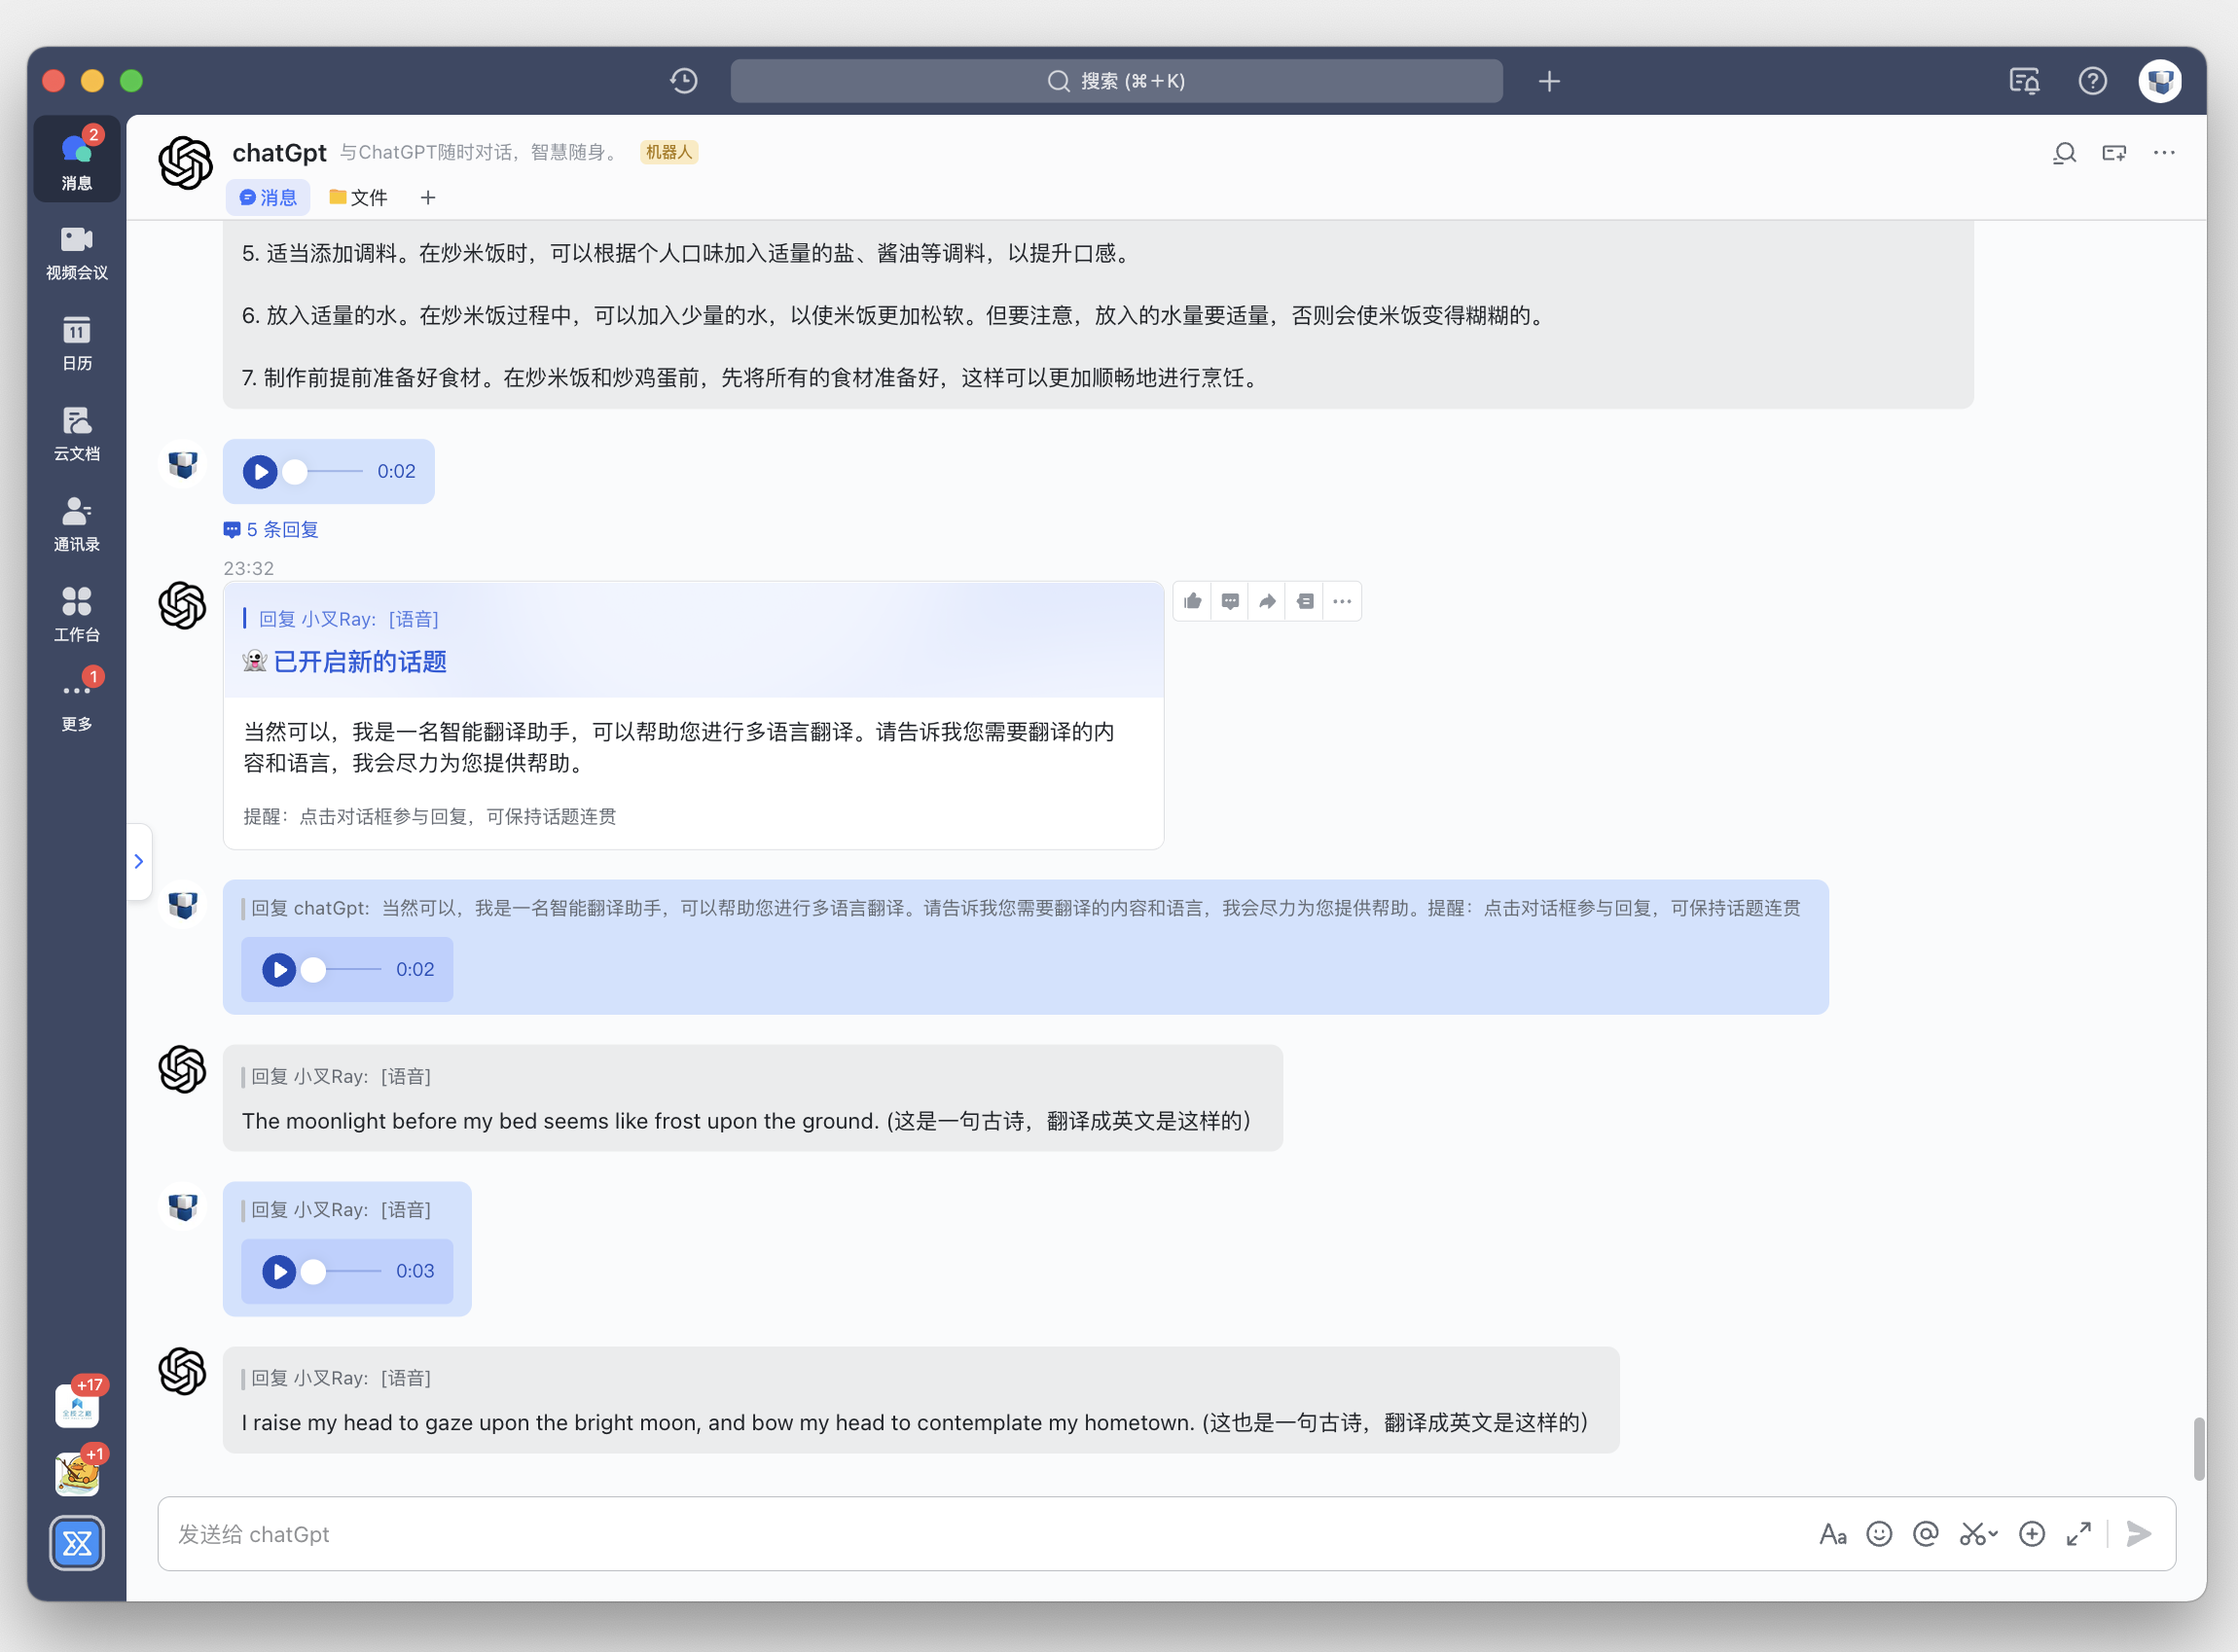2238x1652 pixels.
Task: Click the send message arrow button
Action: click(x=2138, y=1534)
